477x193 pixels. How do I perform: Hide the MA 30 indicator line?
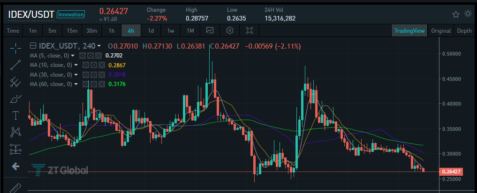[x=86, y=74]
